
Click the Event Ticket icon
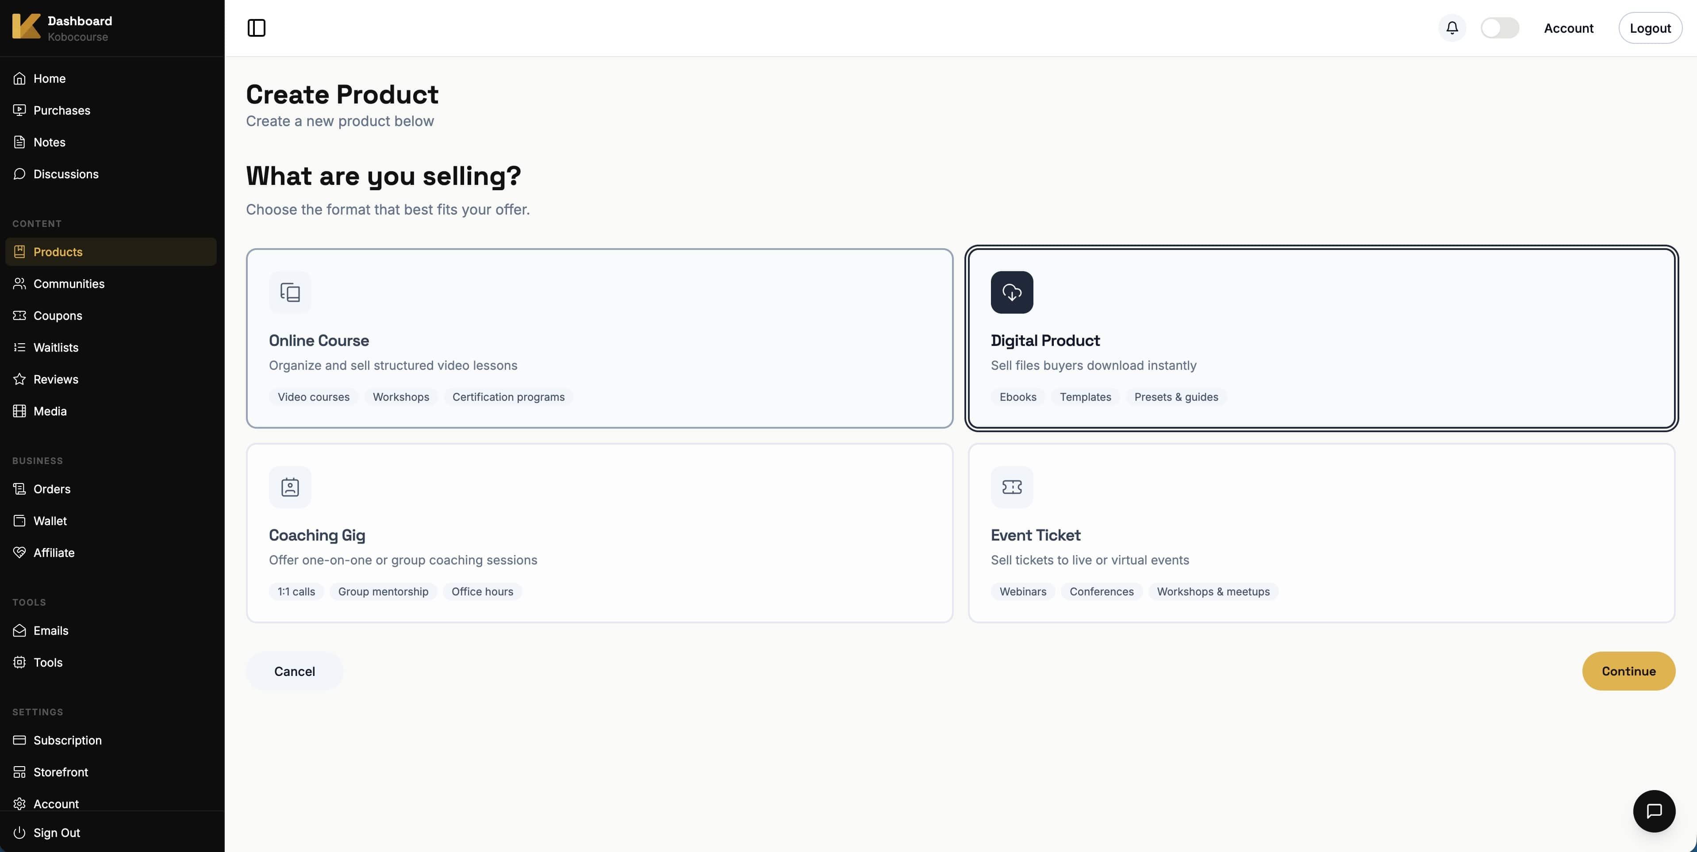point(1012,487)
